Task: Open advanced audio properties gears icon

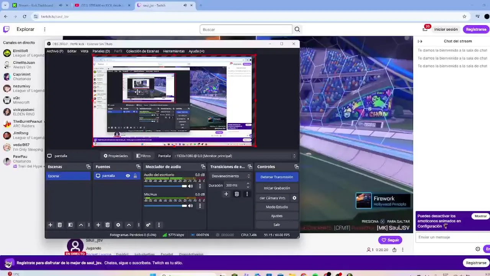Action: point(148,225)
